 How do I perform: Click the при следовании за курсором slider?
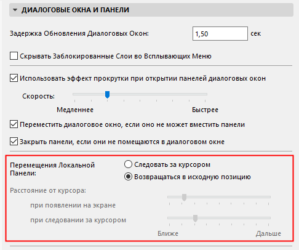click(219, 218)
